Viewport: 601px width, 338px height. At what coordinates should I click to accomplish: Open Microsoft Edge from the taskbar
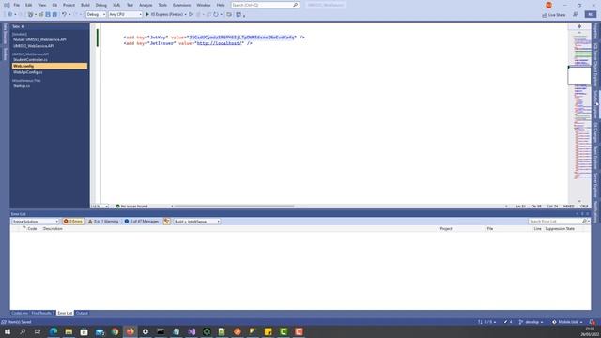coord(54,331)
